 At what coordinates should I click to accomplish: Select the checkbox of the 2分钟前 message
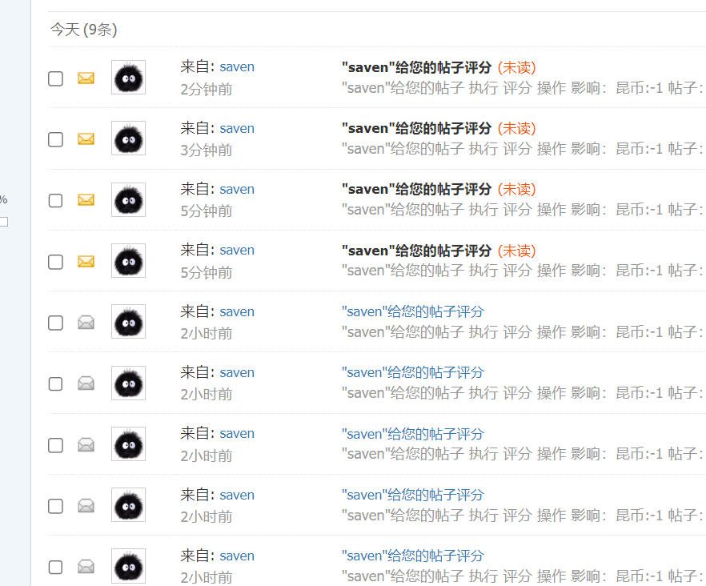click(x=55, y=78)
